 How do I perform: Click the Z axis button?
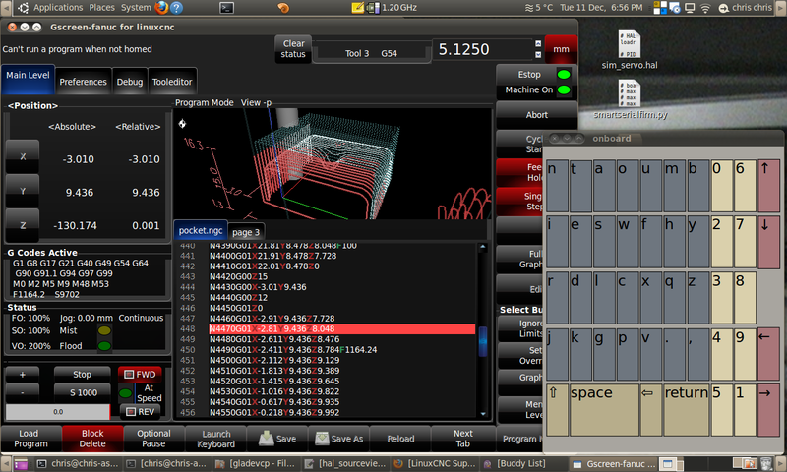[23, 226]
